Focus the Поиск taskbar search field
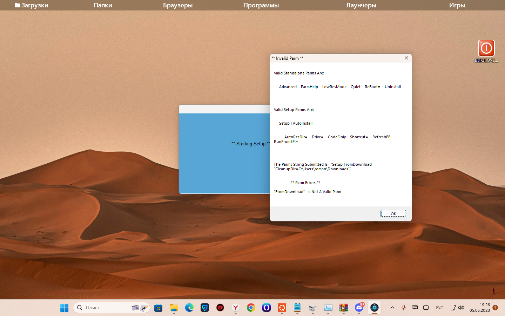Image resolution: width=505 pixels, height=316 pixels. pos(112,308)
